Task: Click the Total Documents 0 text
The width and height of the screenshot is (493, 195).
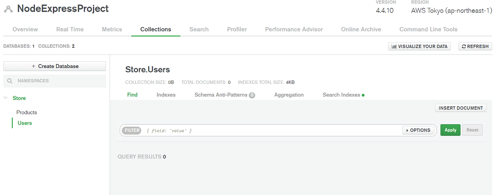Action: (x=206, y=82)
